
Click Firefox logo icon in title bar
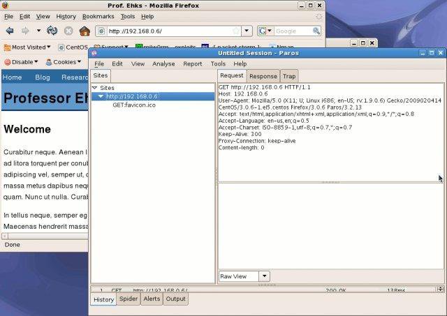pyautogui.click(x=5, y=5)
